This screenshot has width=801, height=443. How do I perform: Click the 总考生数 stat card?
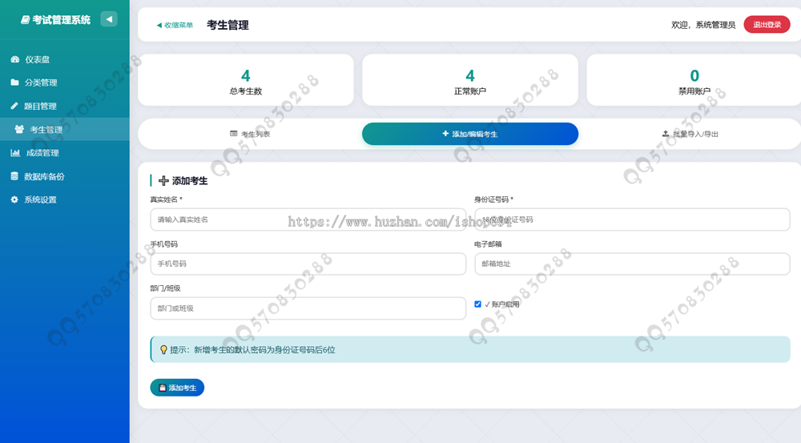[x=246, y=80]
